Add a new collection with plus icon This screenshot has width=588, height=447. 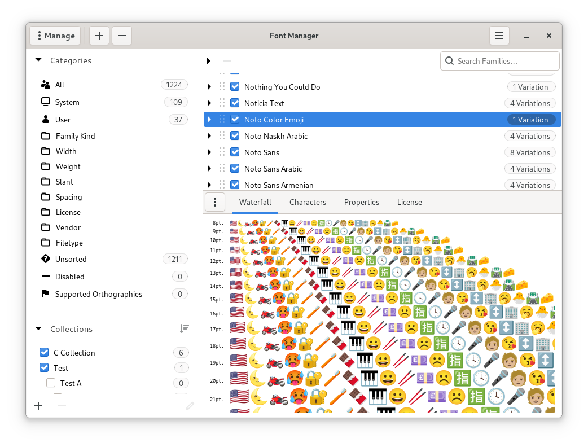click(x=38, y=406)
